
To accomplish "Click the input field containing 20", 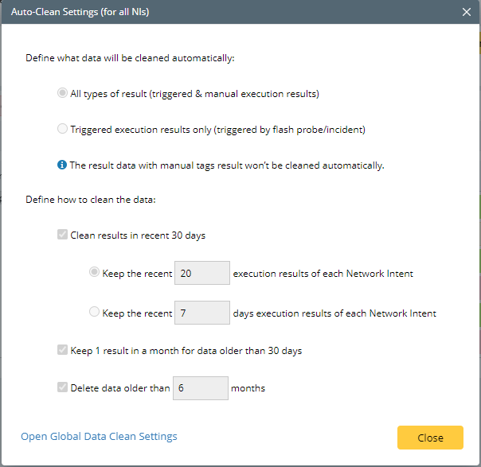I will (201, 273).
